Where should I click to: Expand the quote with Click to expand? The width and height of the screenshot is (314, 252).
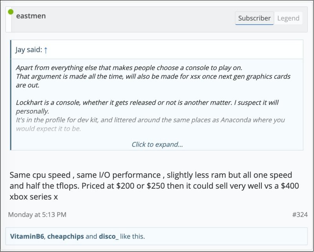click(157, 144)
